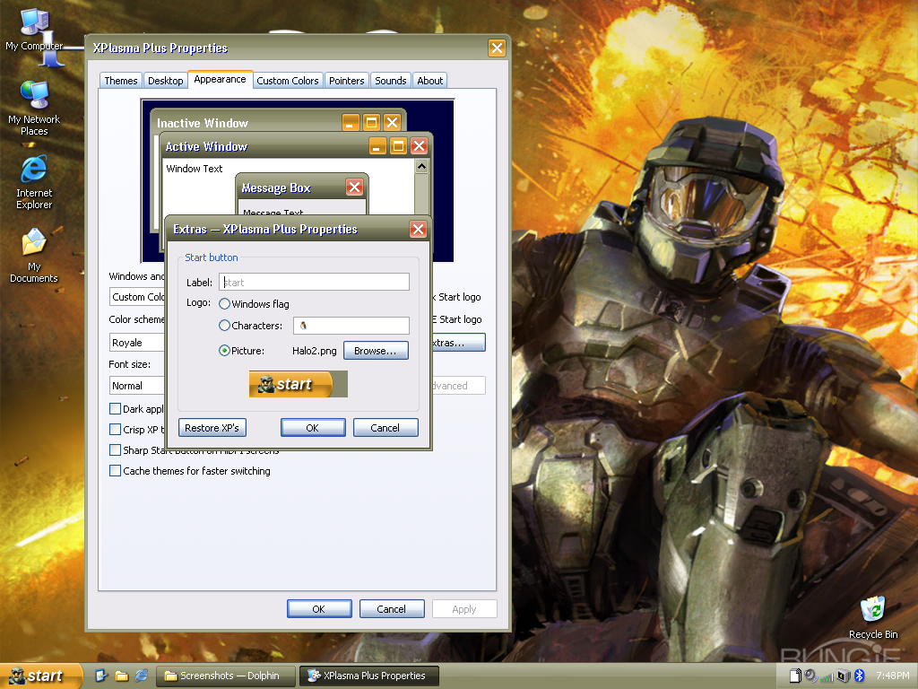The height and width of the screenshot is (689, 918).
Task: Click the preview window scrollbar up arrow
Action: pyautogui.click(x=421, y=167)
